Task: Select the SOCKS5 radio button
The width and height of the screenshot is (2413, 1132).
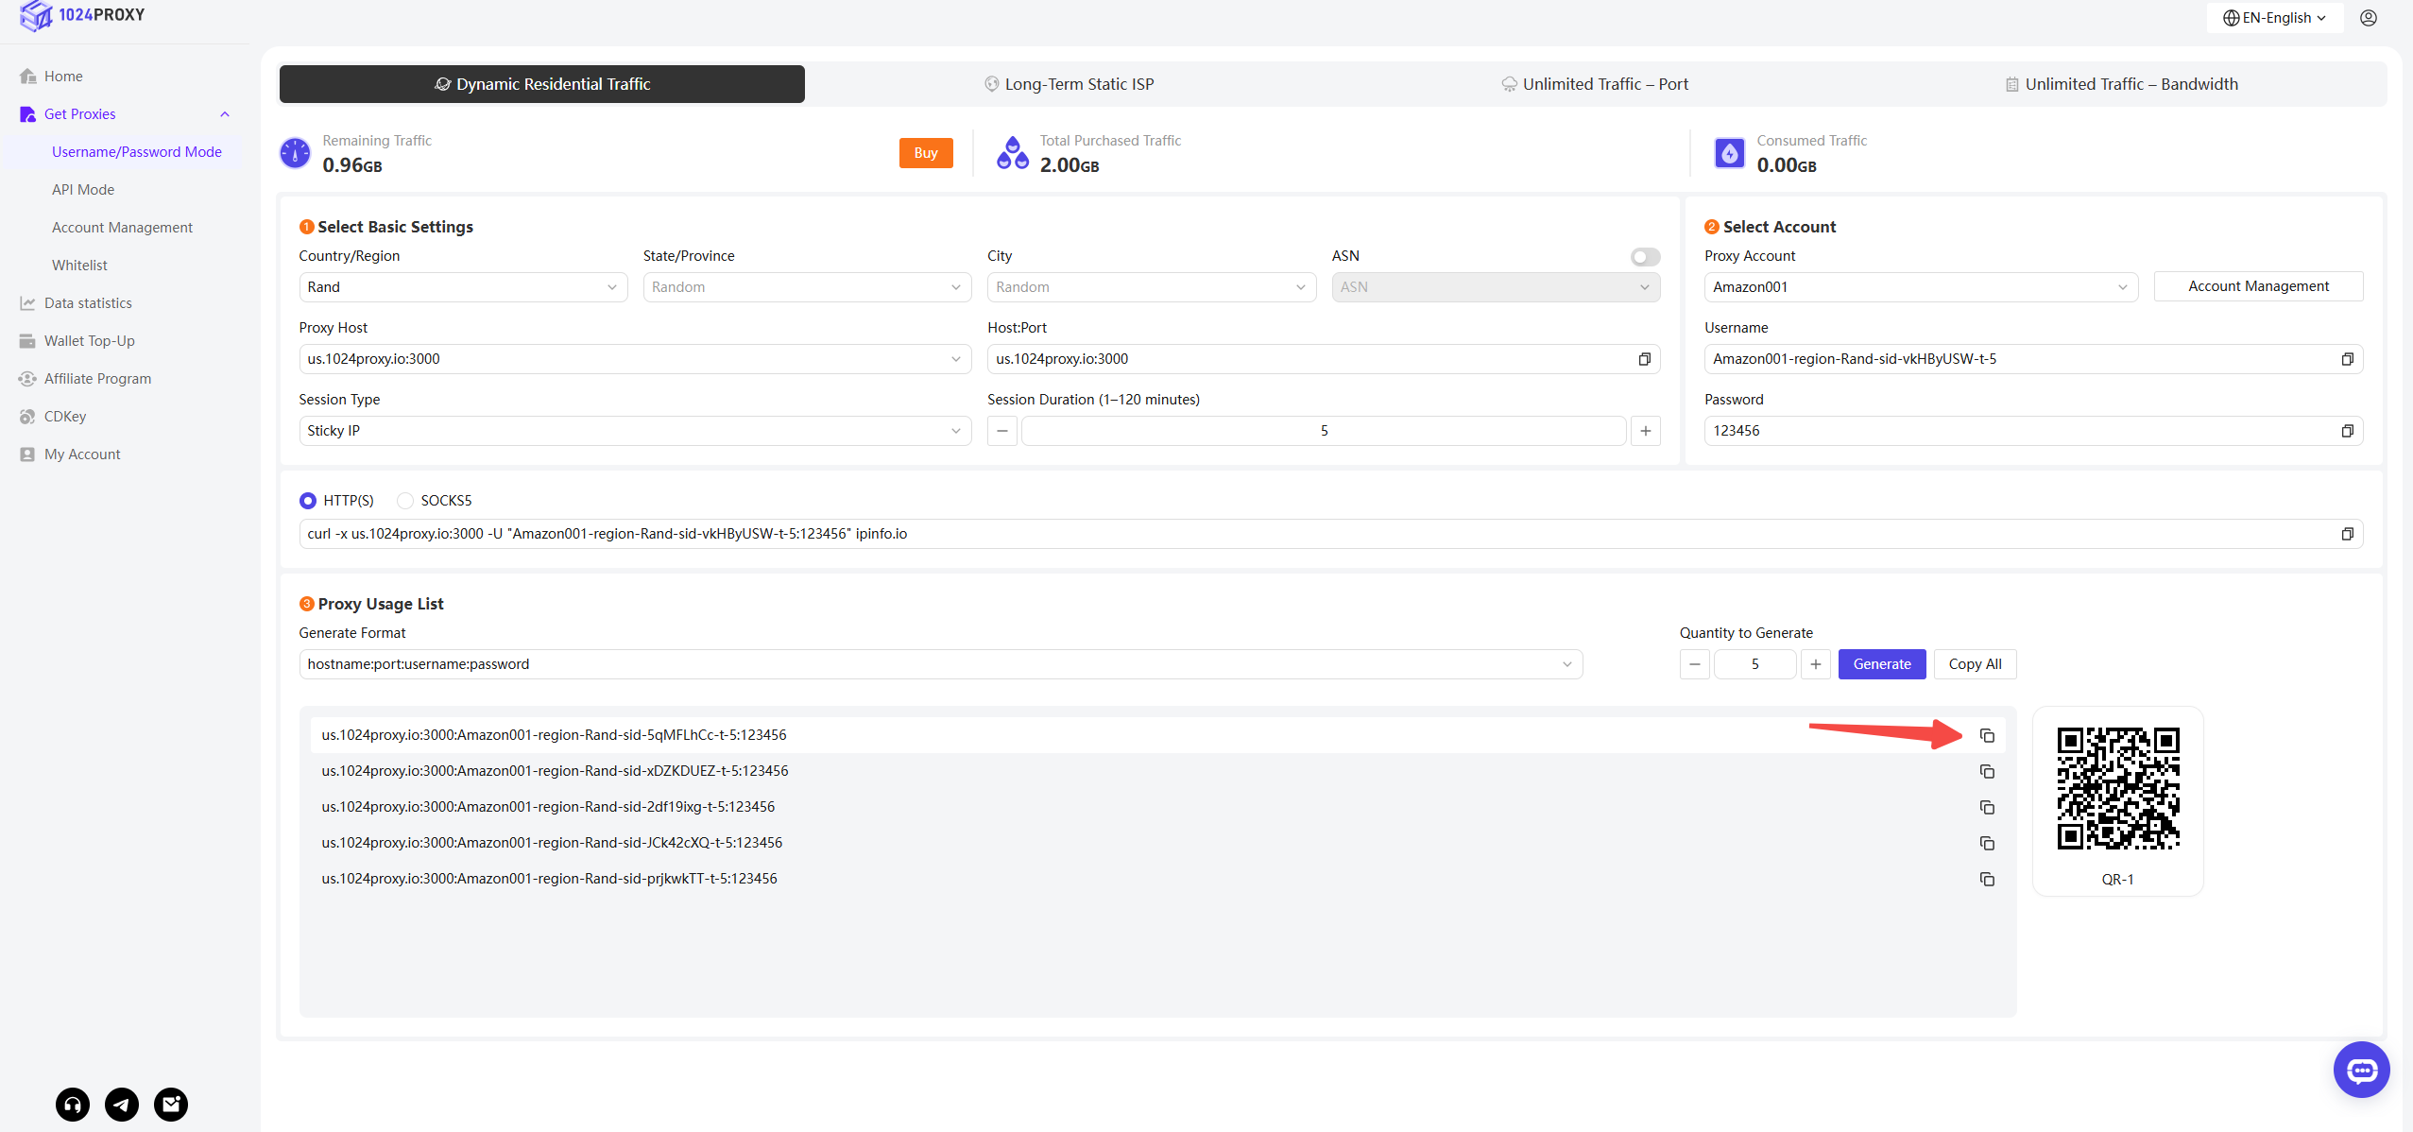Action: 405,501
